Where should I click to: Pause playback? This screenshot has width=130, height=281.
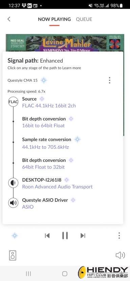pos(65,236)
